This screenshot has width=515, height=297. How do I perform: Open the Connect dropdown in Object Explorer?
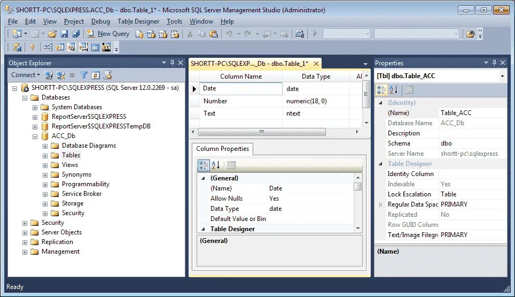26,75
